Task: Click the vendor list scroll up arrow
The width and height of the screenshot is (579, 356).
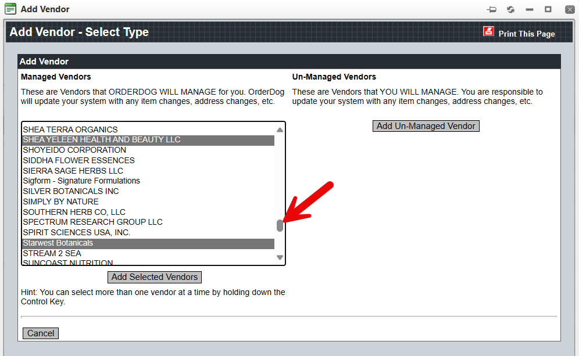Action: (280, 130)
